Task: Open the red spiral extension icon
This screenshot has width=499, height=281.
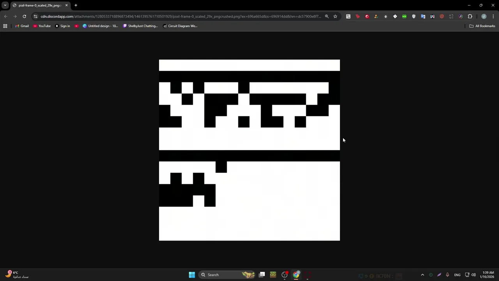Action: pos(442,16)
